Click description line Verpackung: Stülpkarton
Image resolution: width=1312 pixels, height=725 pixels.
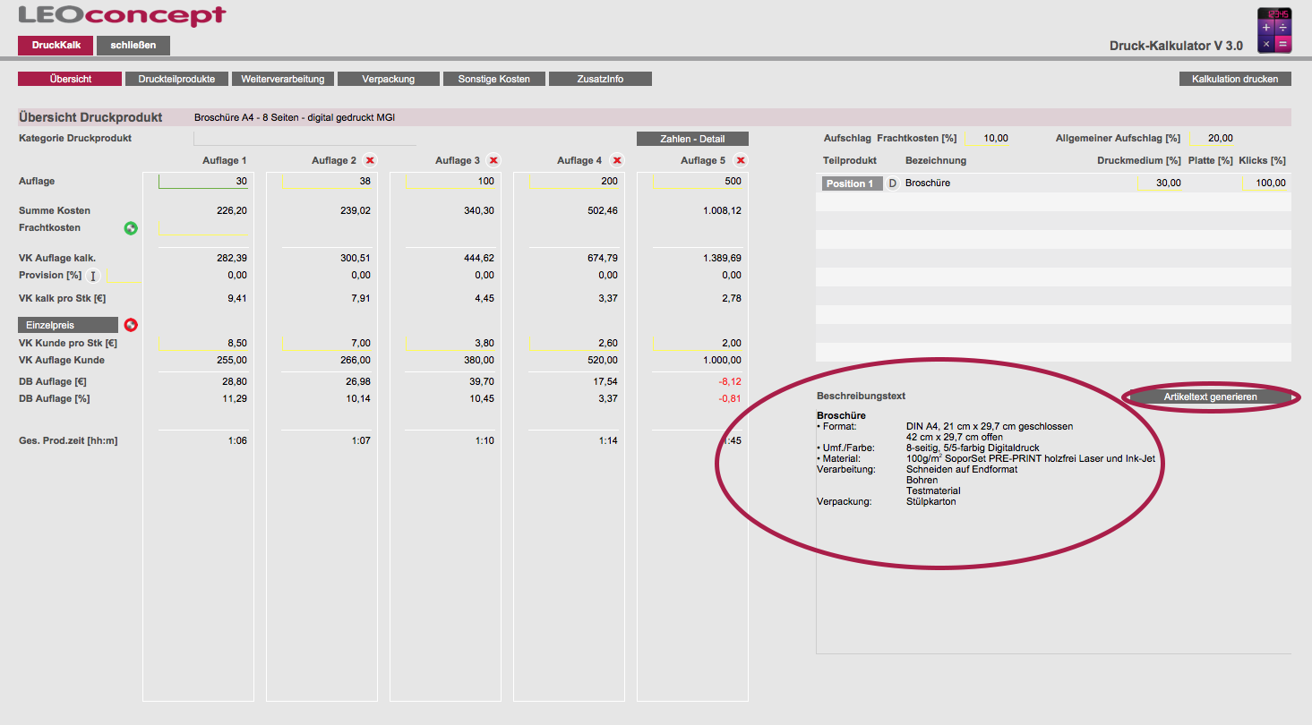click(887, 502)
